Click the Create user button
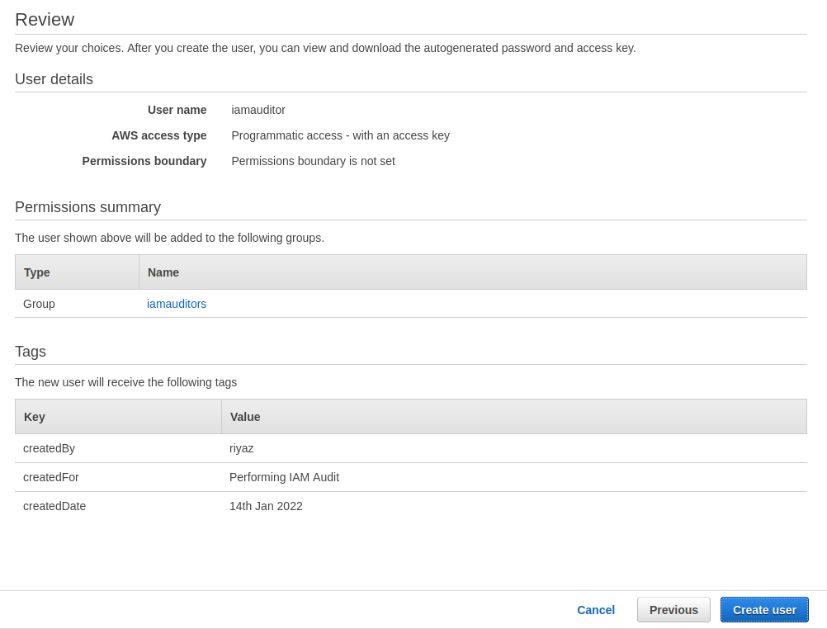This screenshot has height=629, width=827. coord(763,609)
